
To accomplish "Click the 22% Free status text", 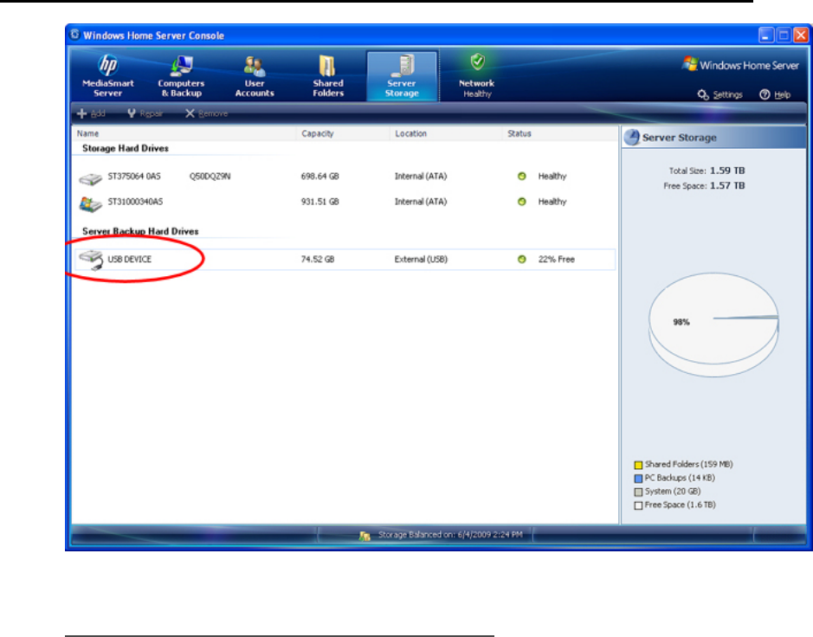I will point(557,259).
